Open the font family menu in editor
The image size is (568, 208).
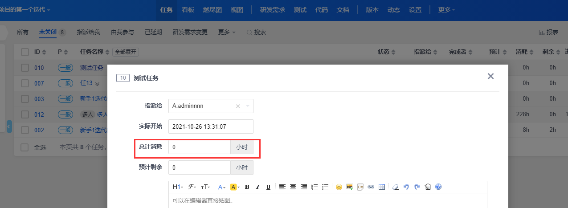point(192,187)
